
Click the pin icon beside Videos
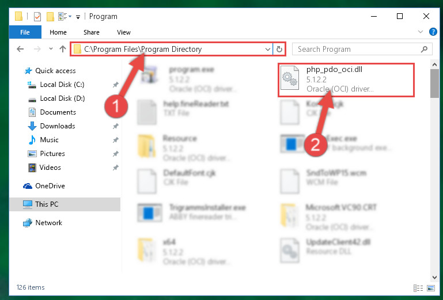tap(116, 168)
